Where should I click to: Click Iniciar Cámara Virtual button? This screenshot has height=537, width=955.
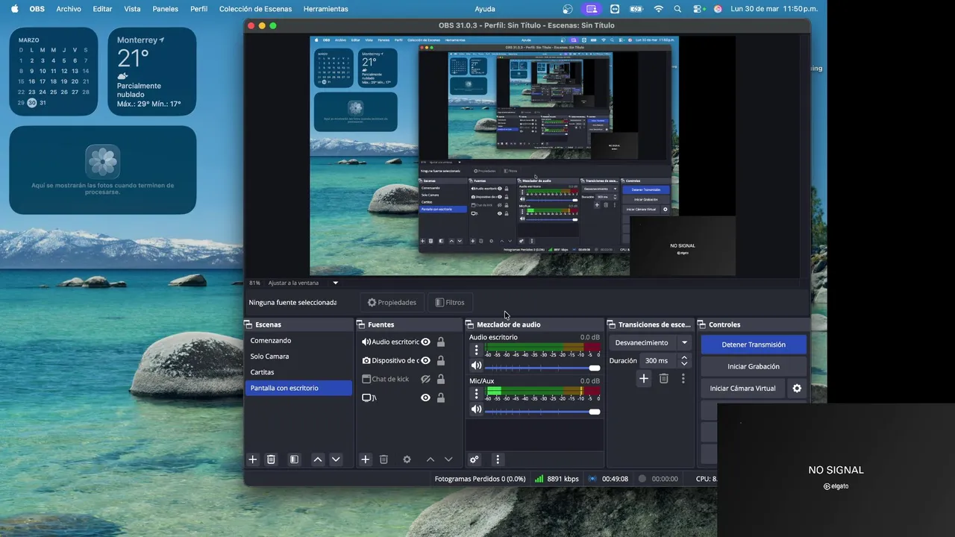742,388
